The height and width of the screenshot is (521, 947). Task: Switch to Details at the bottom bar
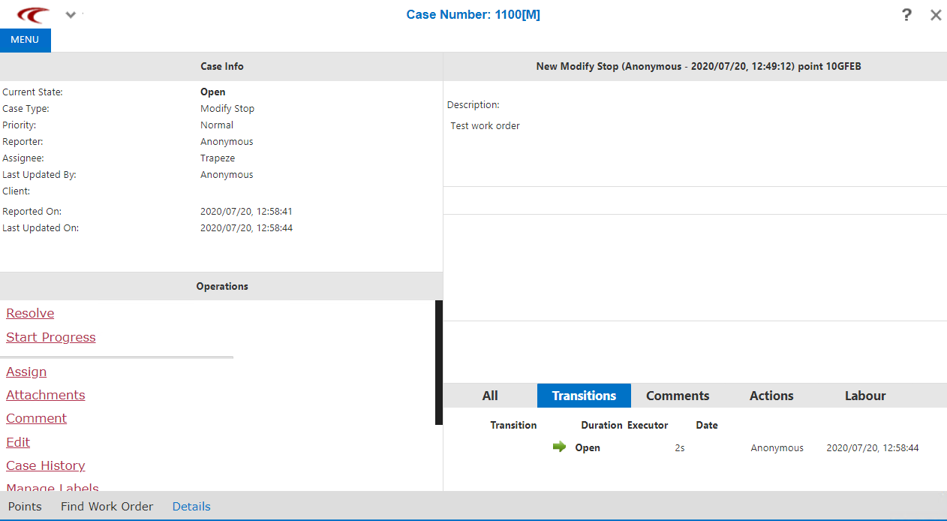tap(191, 506)
